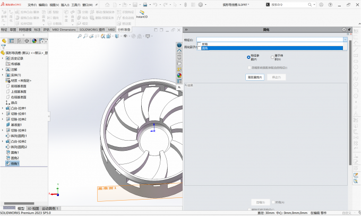Click the View Settings monitor icon
361x216 pixels.
point(148,36)
